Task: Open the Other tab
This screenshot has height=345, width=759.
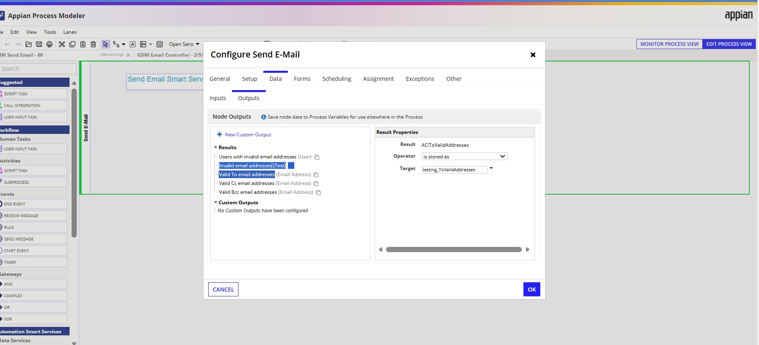Action: click(454, 79)
